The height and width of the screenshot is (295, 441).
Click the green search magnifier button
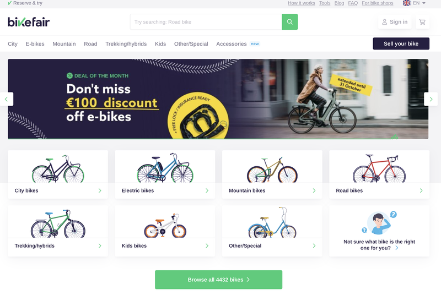(290, 22)
